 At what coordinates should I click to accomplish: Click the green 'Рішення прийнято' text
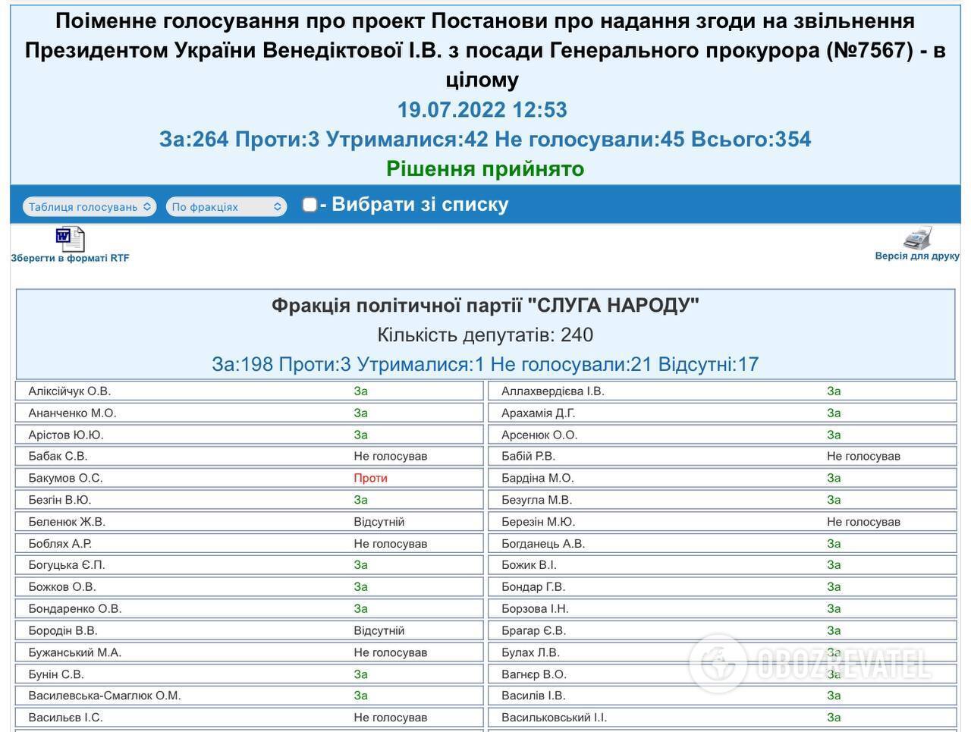coord(484,168)
